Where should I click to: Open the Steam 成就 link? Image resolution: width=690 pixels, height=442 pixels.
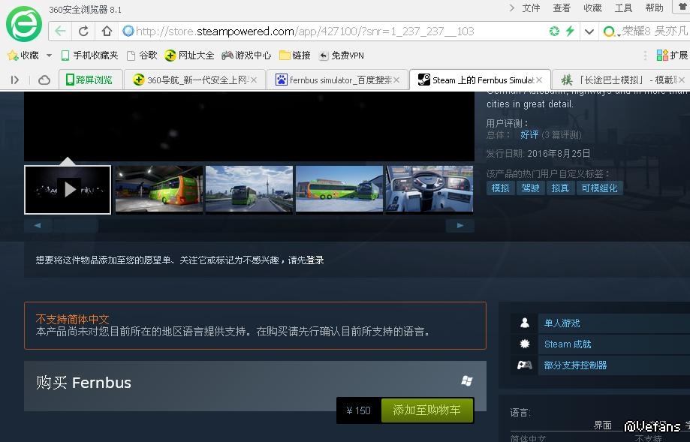tap(568, 344)
